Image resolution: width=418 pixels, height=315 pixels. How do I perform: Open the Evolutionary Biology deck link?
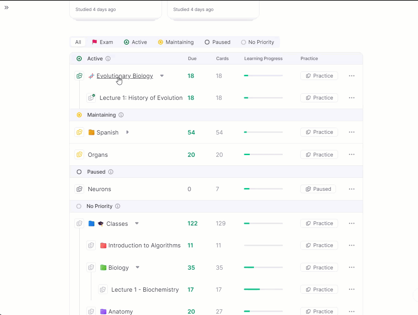125,76
